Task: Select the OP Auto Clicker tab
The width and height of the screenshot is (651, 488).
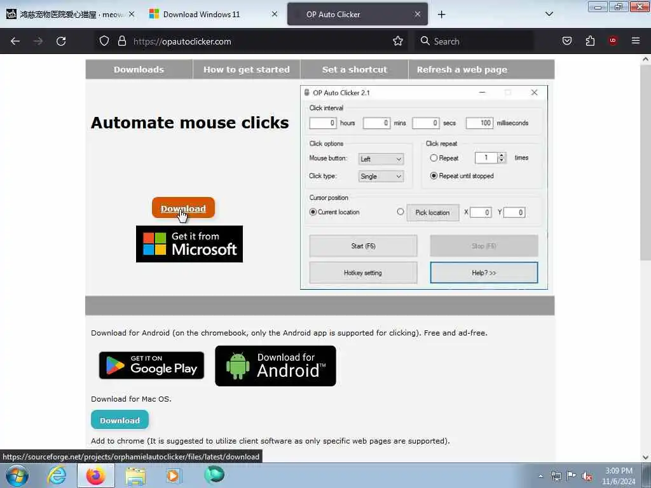Action: tap(357, 14)
